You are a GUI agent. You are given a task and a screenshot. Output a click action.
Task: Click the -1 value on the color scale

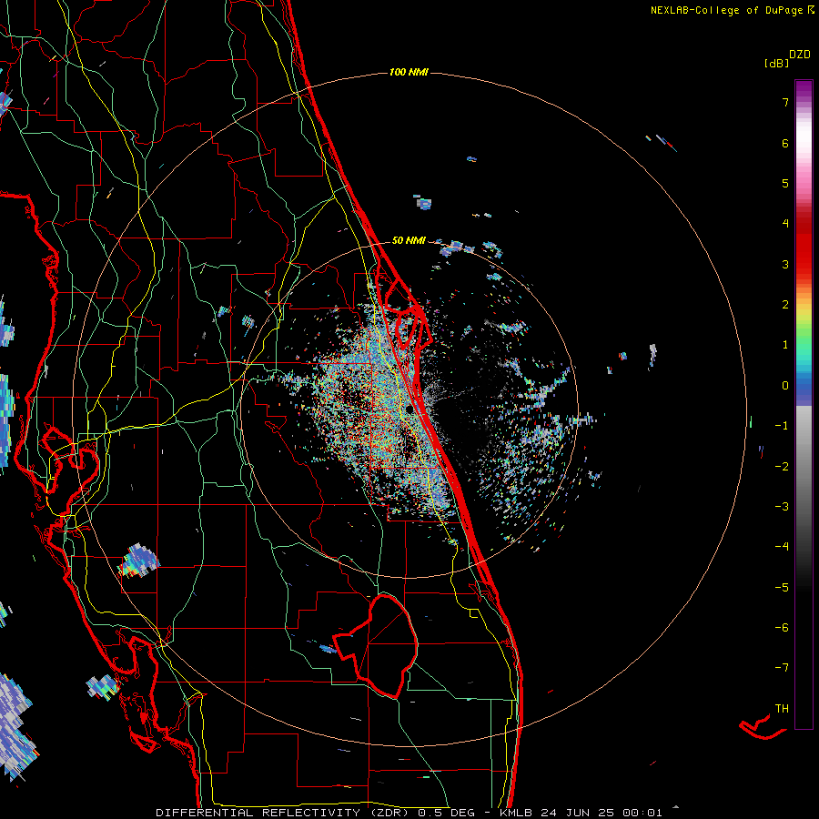(782, 426)
